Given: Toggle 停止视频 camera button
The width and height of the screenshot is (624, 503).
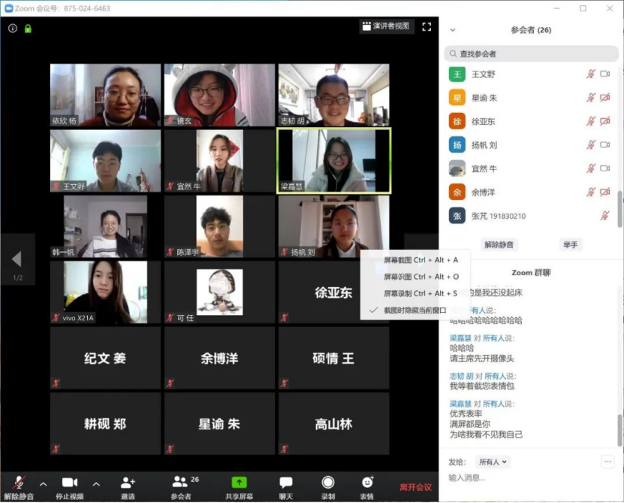Looking at the screenshot, I should [x=70, y=483].
